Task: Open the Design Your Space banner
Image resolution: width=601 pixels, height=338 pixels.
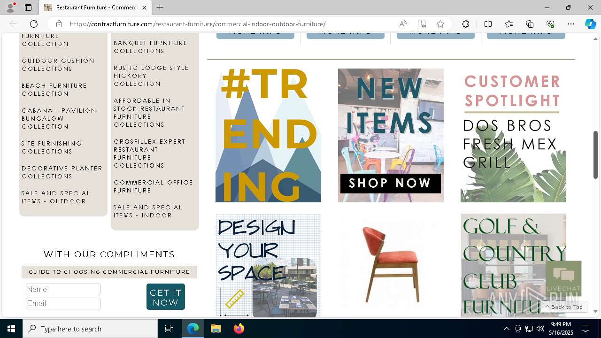Action: click(x=268, y=266)
